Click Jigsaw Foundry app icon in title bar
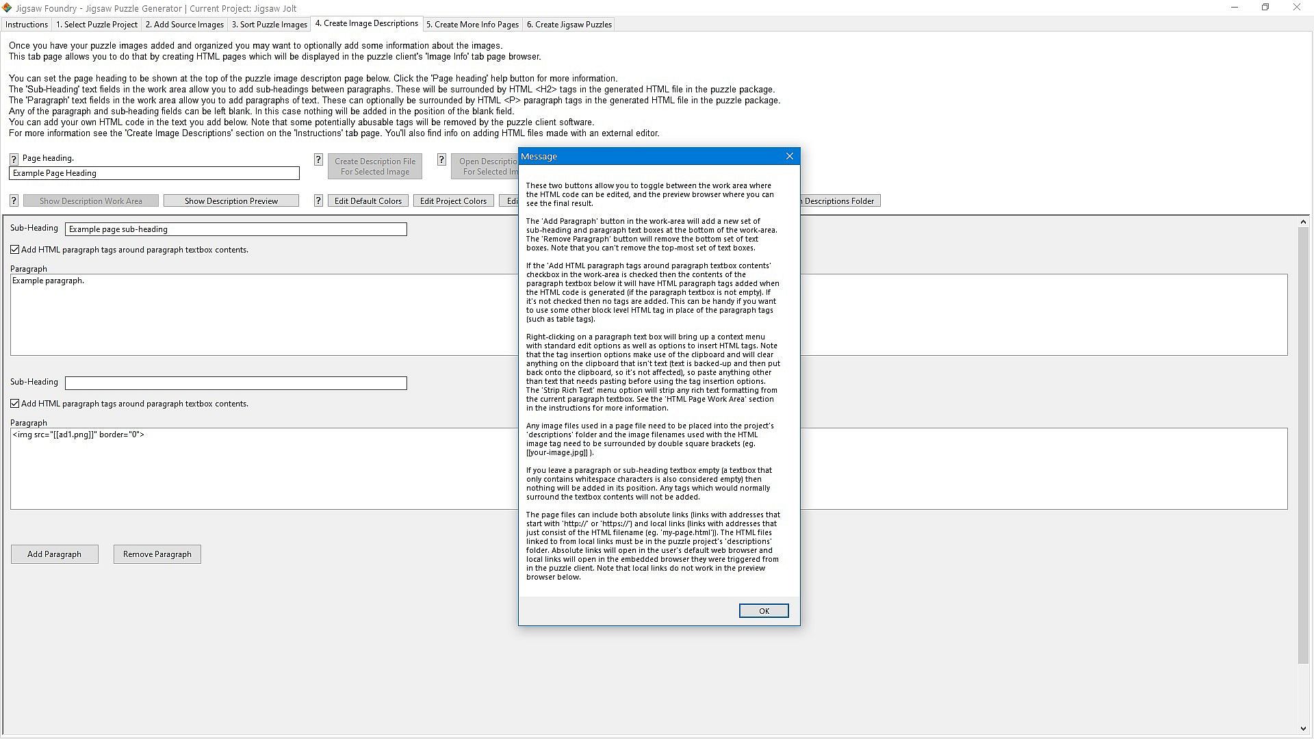The image size is (1314, 739). tap(7, 8)
